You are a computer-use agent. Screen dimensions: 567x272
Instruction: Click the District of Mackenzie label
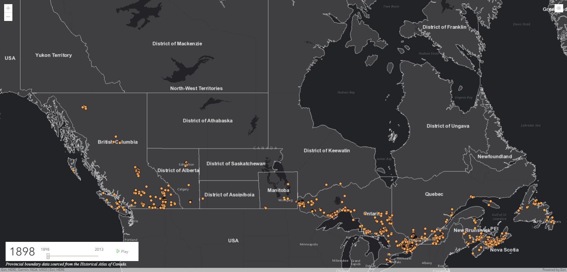tap(177, 43)
